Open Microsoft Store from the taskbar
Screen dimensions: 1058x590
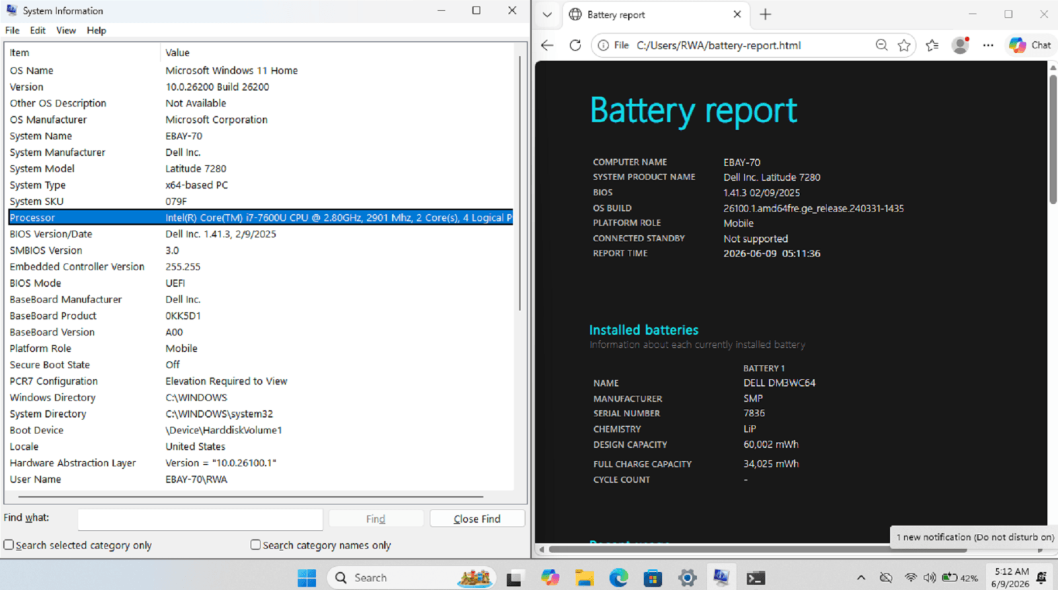pos(653,577)
